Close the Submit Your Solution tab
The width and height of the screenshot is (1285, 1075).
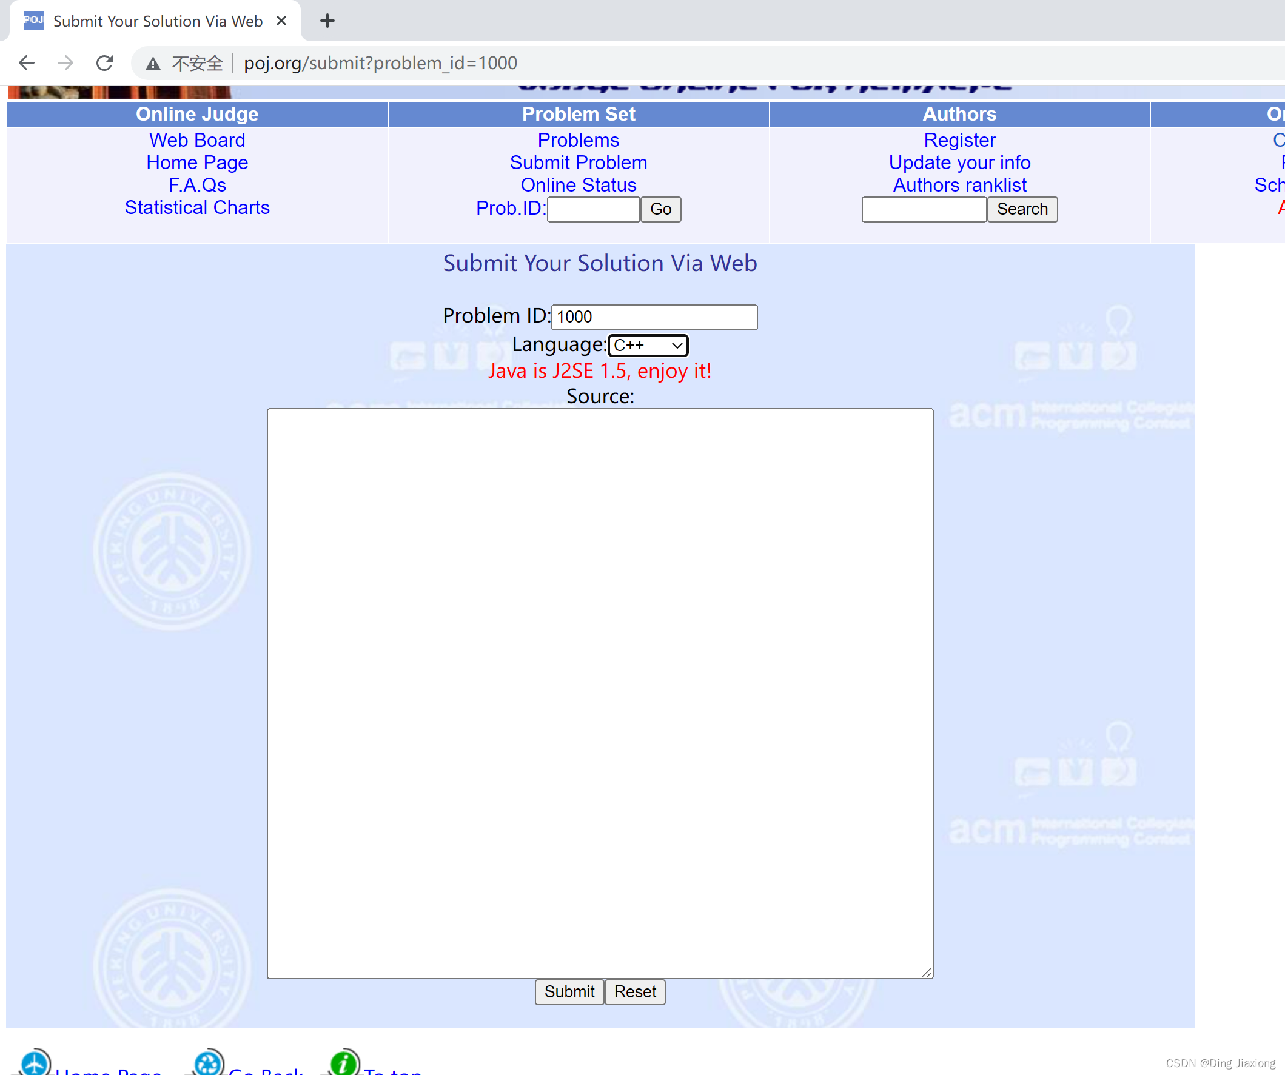(x=281, y=21)
